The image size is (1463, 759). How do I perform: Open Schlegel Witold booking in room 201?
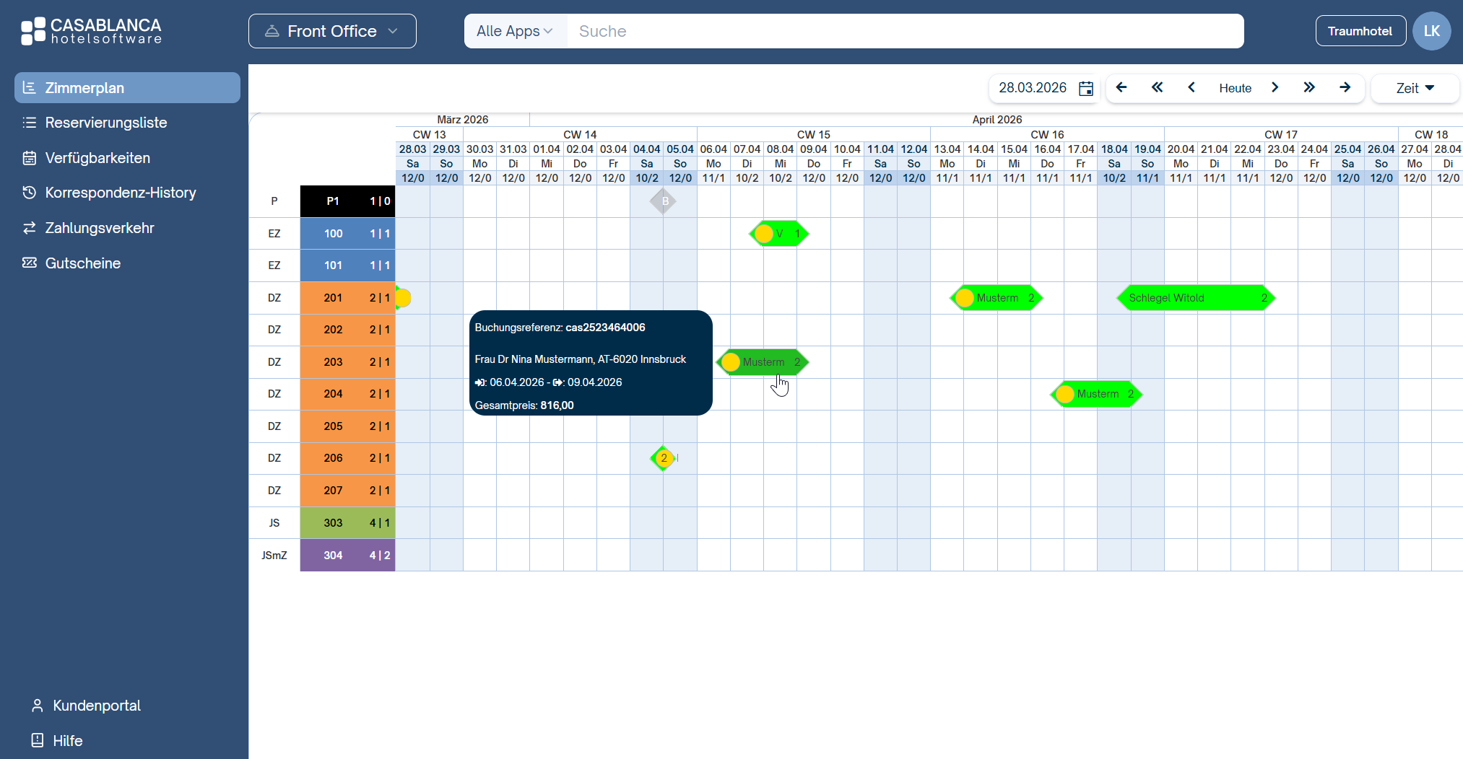point(1197,298)
